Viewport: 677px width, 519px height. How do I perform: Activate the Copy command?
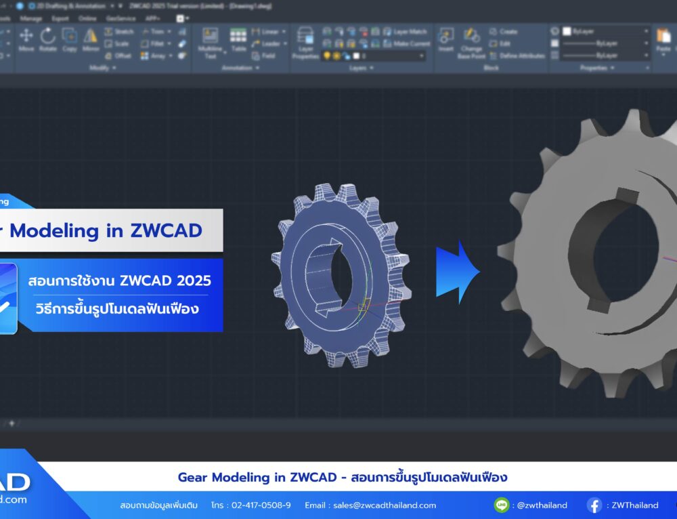(x=69, y=37)
